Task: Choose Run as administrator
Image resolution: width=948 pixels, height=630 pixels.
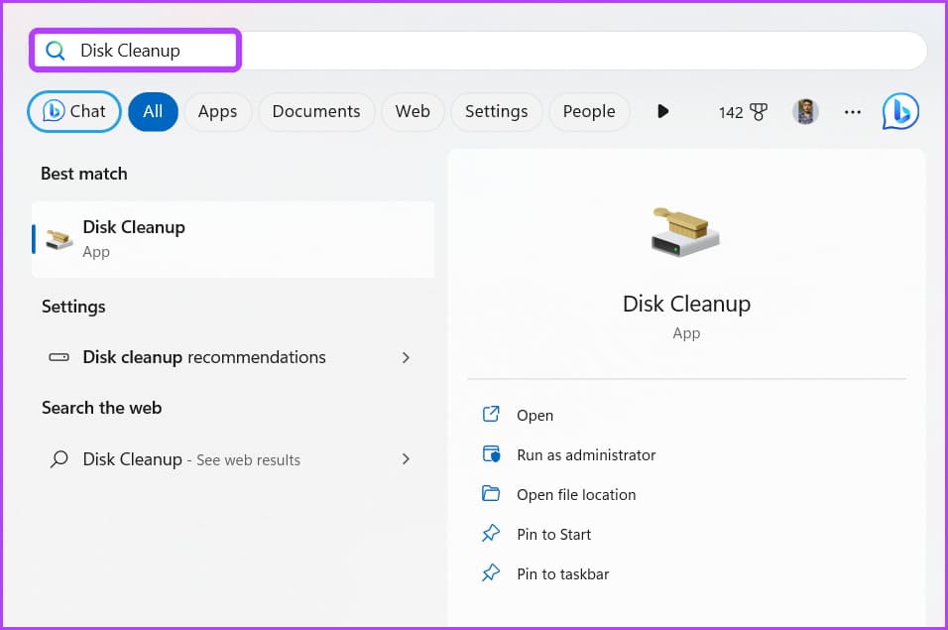Action: (586, 454)
